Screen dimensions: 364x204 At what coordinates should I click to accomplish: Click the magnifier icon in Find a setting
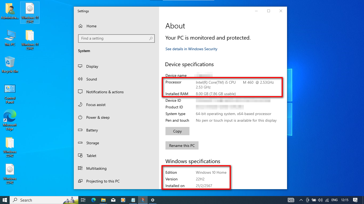click(x=151, y=38)
